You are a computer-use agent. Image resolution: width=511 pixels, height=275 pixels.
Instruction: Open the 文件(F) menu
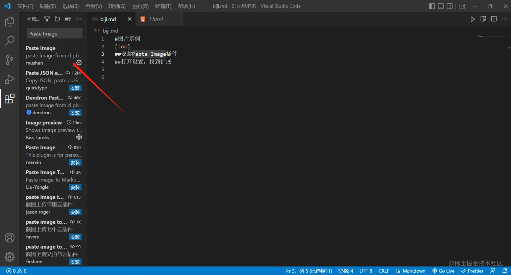pos(25,6)
